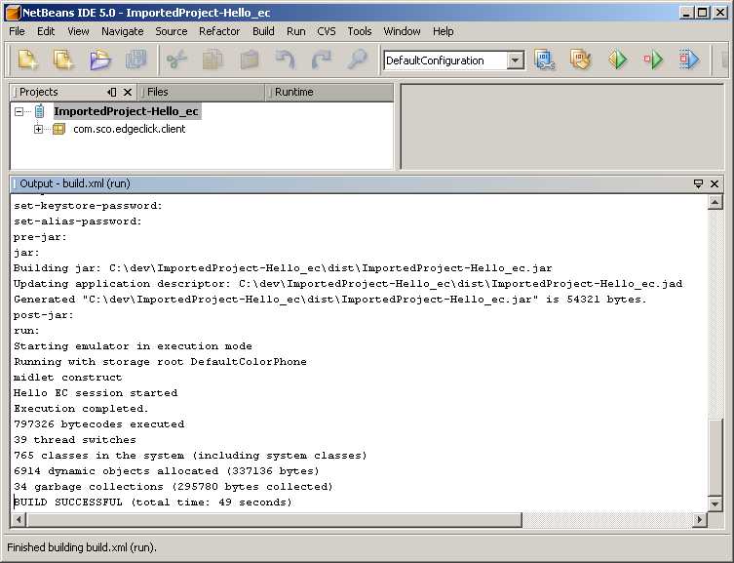This screenshot has width=734, height=563.
Task: Open the Edit menu
Action: point(46,31)
